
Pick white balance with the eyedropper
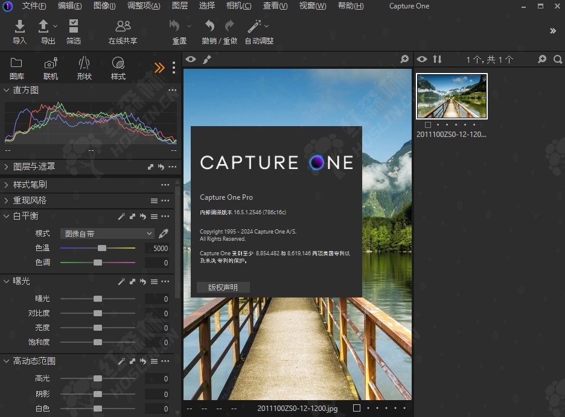163,234
